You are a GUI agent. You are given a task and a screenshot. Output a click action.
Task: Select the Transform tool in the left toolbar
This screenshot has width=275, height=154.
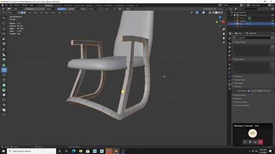tap(4, 44)
